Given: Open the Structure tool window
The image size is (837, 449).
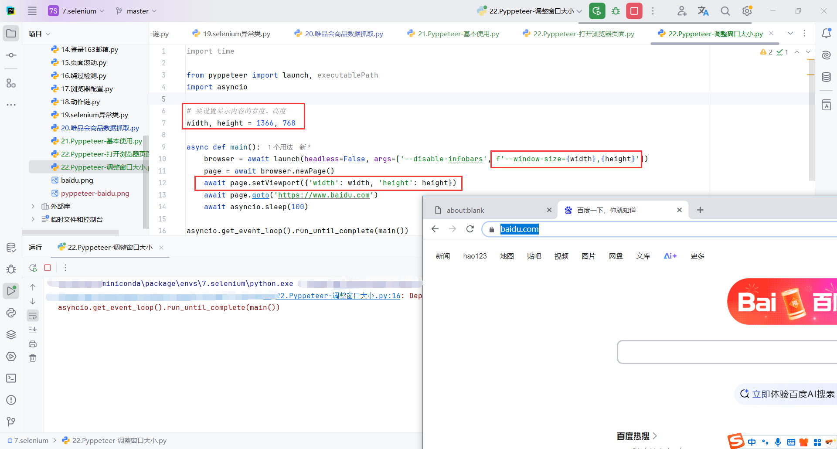Looking at the screenshot, I should point(11,83).
